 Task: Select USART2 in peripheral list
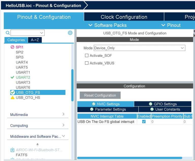23,77
